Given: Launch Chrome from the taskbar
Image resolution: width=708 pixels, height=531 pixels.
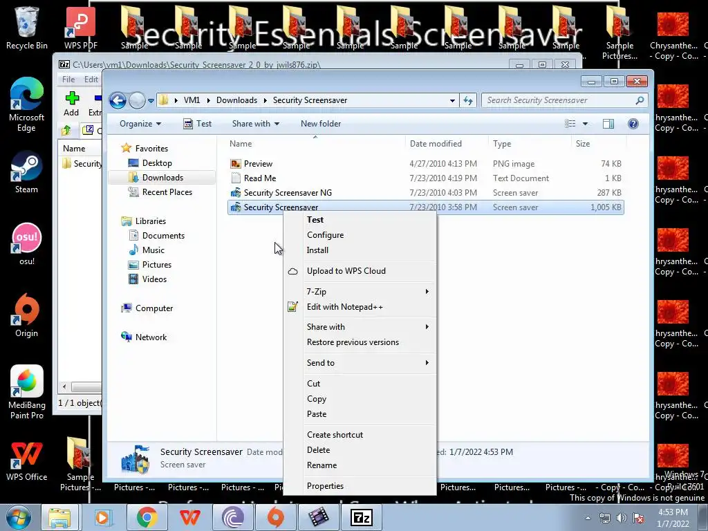Looking at the screenshot, I should point(147,517).
